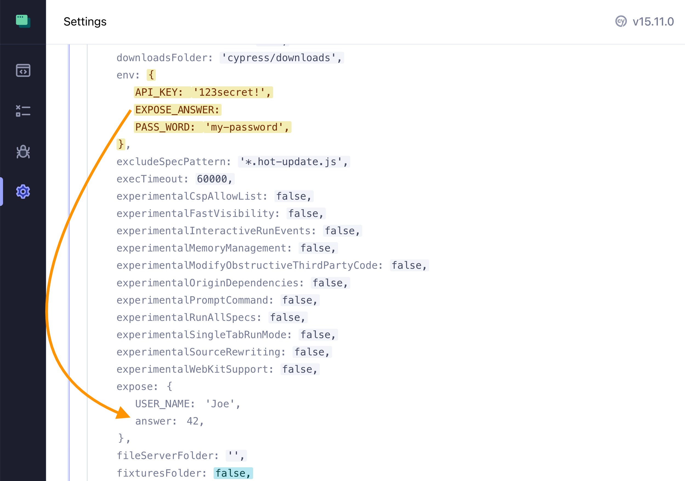Open the Specs view in the sidebar
The height and width of the screenshot is (481, 685).
click(x=23, y=71)
